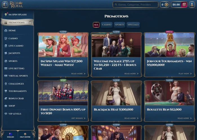The height and width of the screenshot is (140, 197).
Task: Open the Help Centre
Action: tap(25, 135)
